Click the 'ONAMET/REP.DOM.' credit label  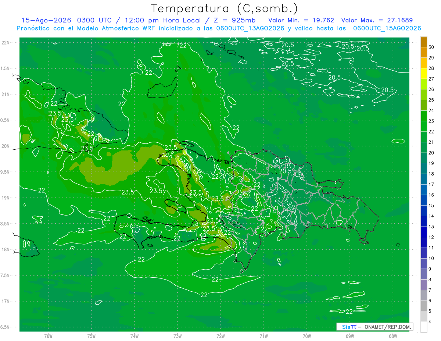tap(387, 327)
